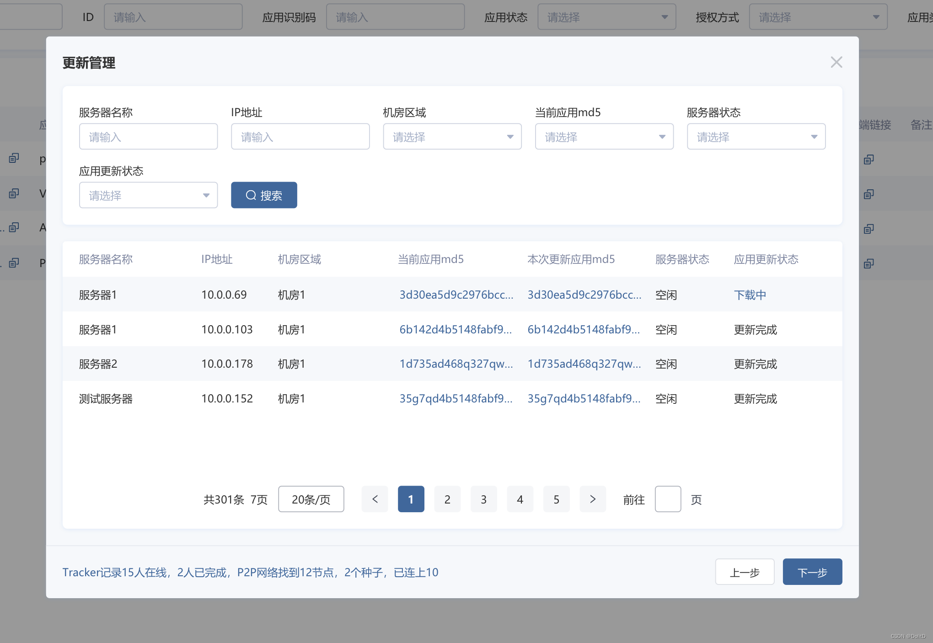This screenshot has width=933, height=643.
Task: Switch to page 3 in pagination
Action: coord(483,499)
